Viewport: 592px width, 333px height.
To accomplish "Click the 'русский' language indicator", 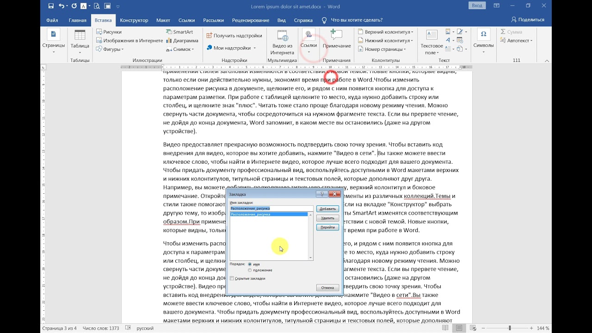I will 146,328.
